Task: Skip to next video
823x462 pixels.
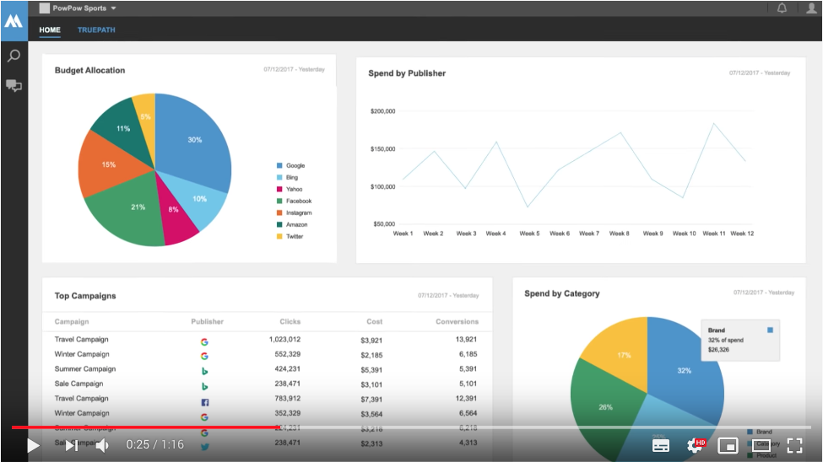Action: pyautogui.click(x=72, y=446)
